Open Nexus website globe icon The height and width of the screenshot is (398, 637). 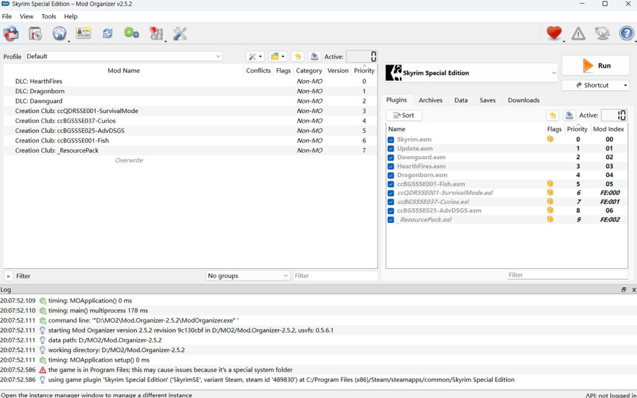tap(60, 33)
